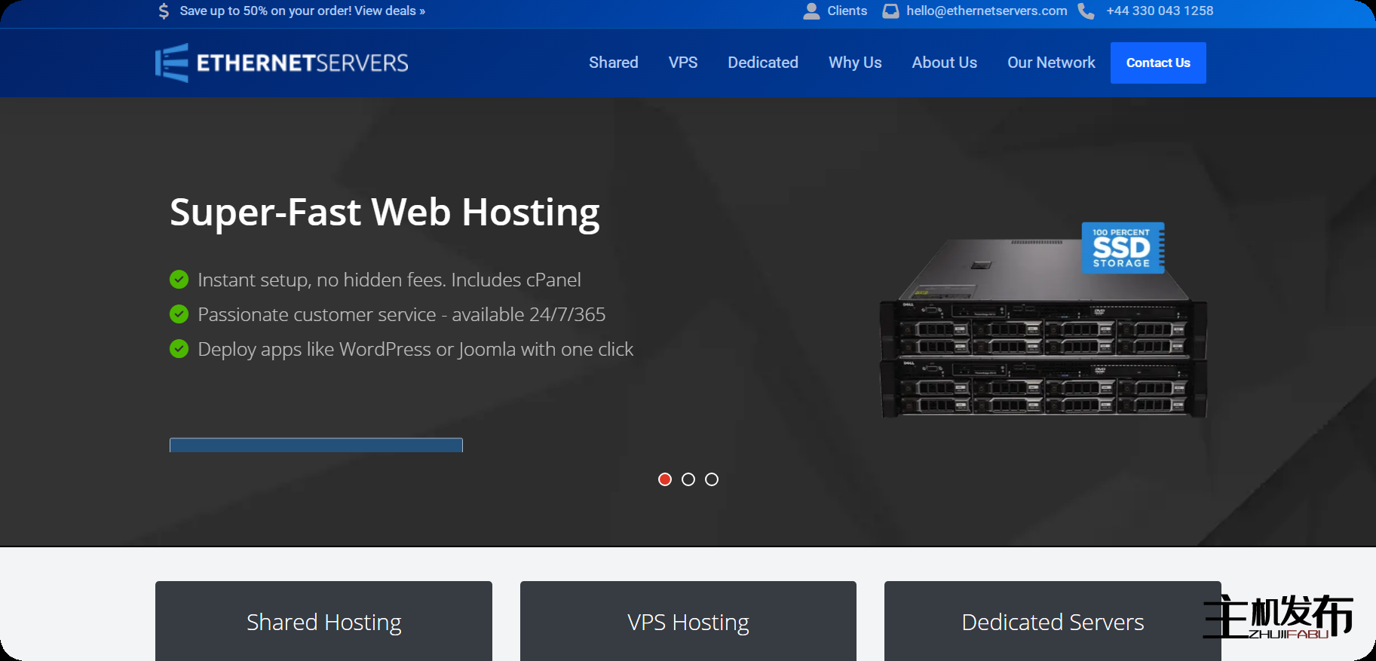The height and width of the screenshot is (661, 1376).
Task: Open the Dedicated navigation menu
Action: [762, 63]
